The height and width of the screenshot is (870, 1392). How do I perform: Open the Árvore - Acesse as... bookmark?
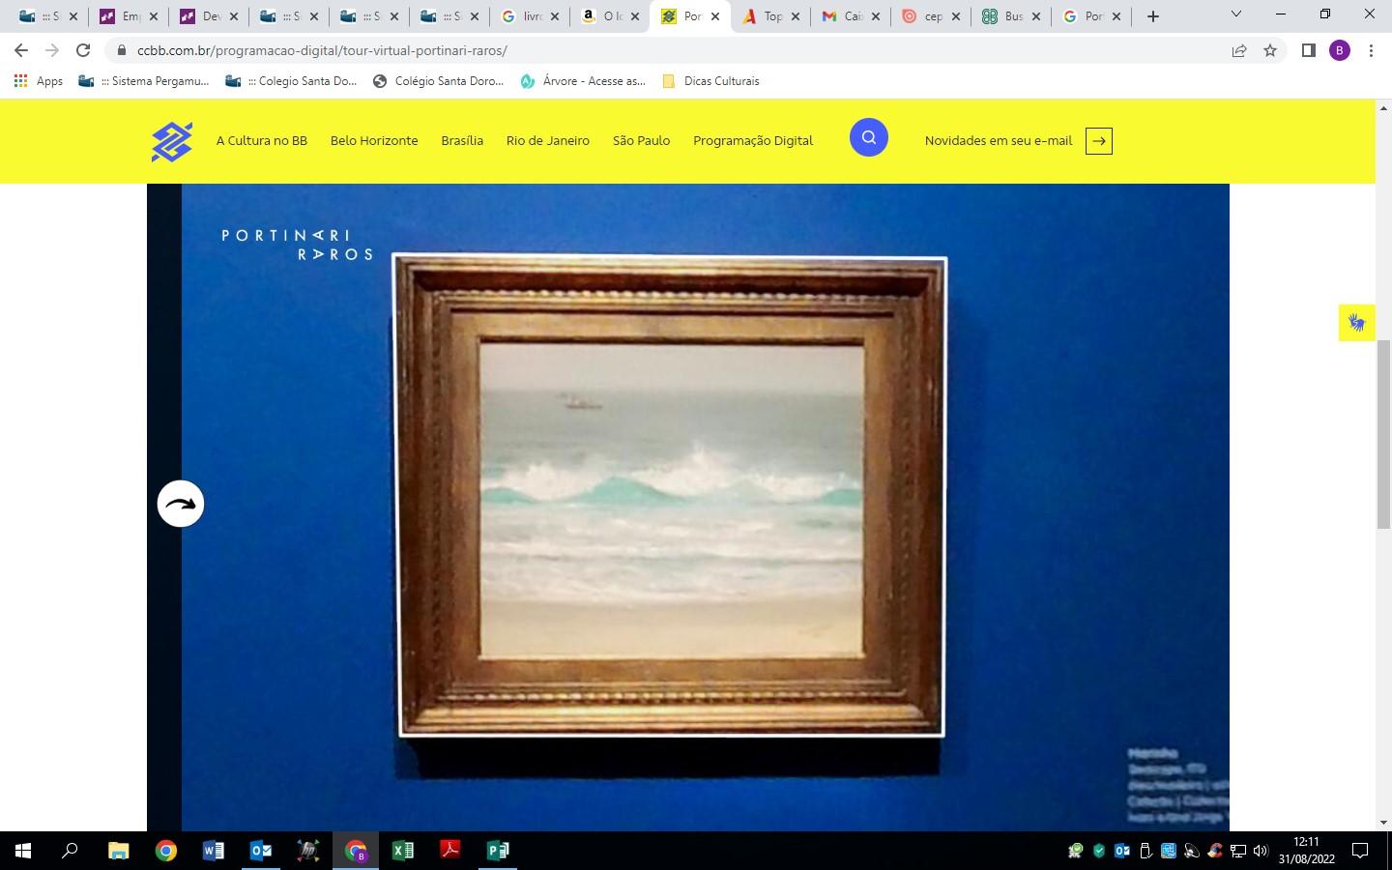point(583,81)
